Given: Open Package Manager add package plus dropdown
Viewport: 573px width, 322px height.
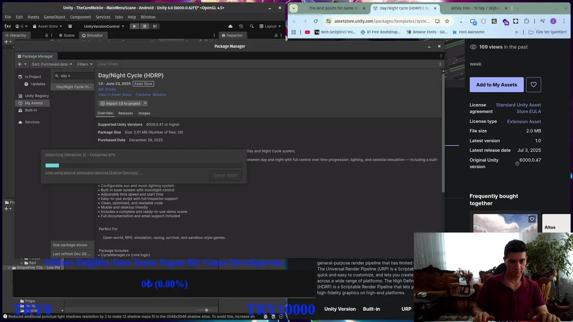Looking at the screenshot, I should tap(21, 64).
